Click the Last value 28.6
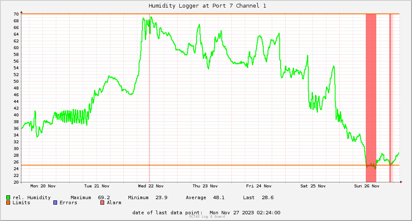The height and width of the screenshot is (221, 412). click(x=268, y=197)
